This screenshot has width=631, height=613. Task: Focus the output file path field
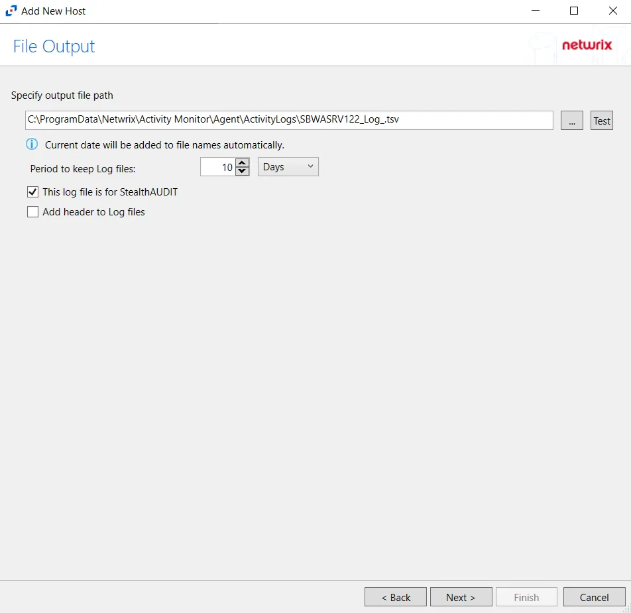click(289, 120)
